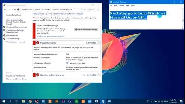This screenshot has width=185, height=104.
Task: Open Adobe Premiere Pro from taskbar
Action: coord(63,101)
